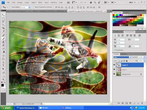This screenshot has width=147, height=110.
Task: Select the Eraser tool
Action: tap(3, 49)
